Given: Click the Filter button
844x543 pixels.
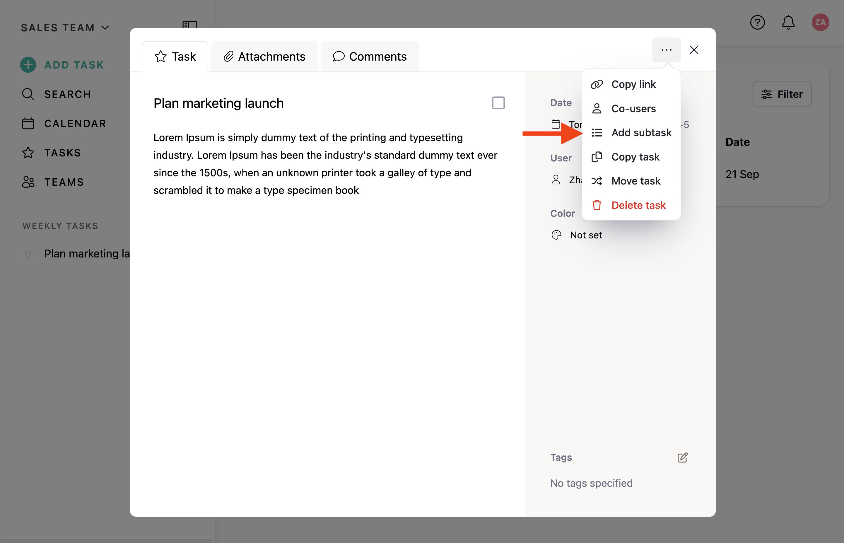Looking at the screenshot, I should tap(782, 94).
